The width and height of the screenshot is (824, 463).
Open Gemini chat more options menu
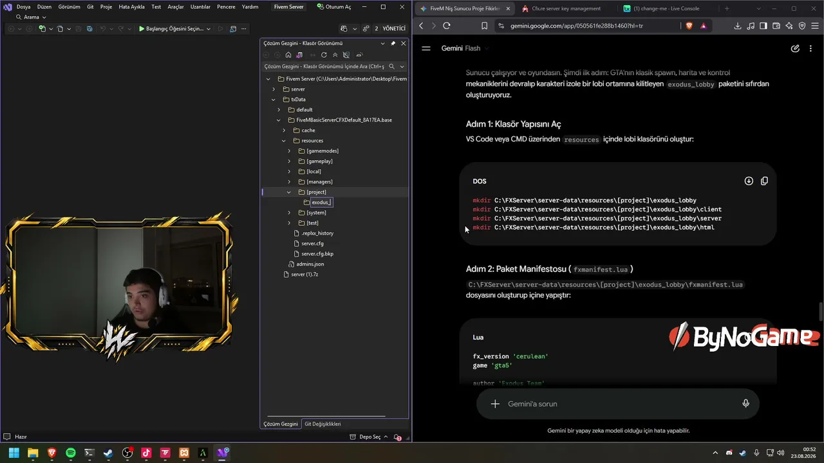[810, 48]
